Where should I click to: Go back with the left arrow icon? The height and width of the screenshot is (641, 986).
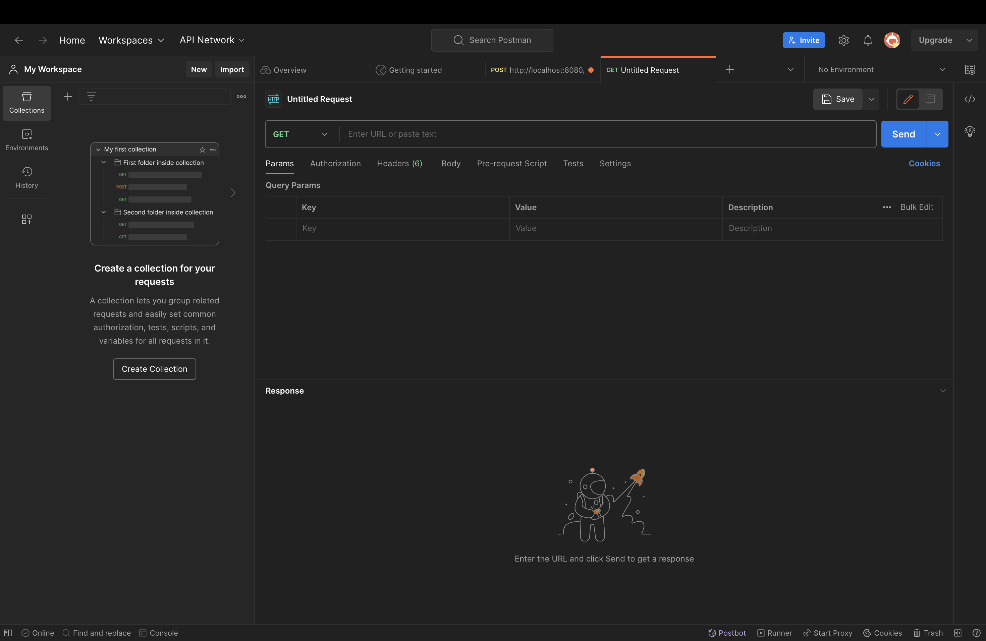click(19, 40)
